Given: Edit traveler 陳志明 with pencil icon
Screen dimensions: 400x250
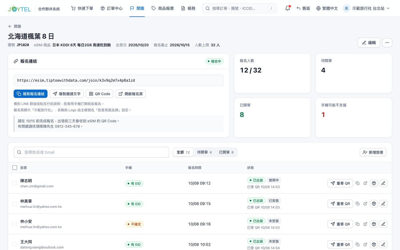Looking at the screenshot, I should (383, 183).
